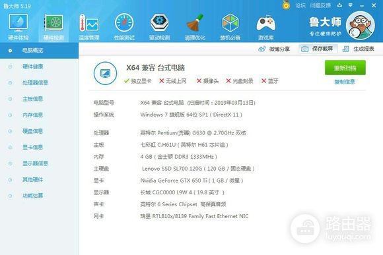Screen dimensions: 383x255
Task: Open 问题反馈 feedback link
Action: (x=320, y=5)
